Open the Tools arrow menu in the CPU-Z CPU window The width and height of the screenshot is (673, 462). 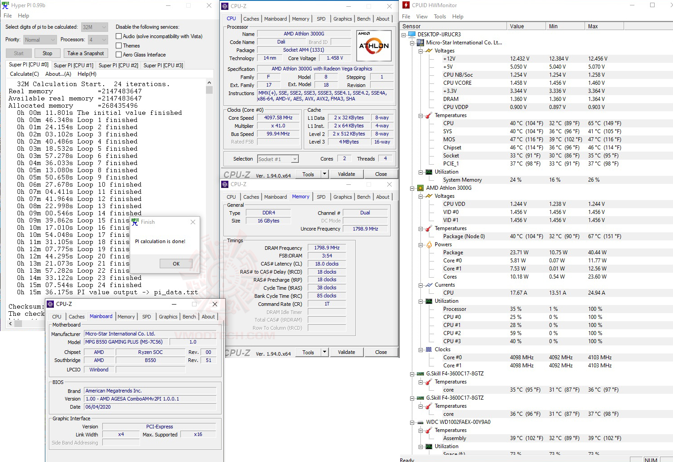point(324,174)
